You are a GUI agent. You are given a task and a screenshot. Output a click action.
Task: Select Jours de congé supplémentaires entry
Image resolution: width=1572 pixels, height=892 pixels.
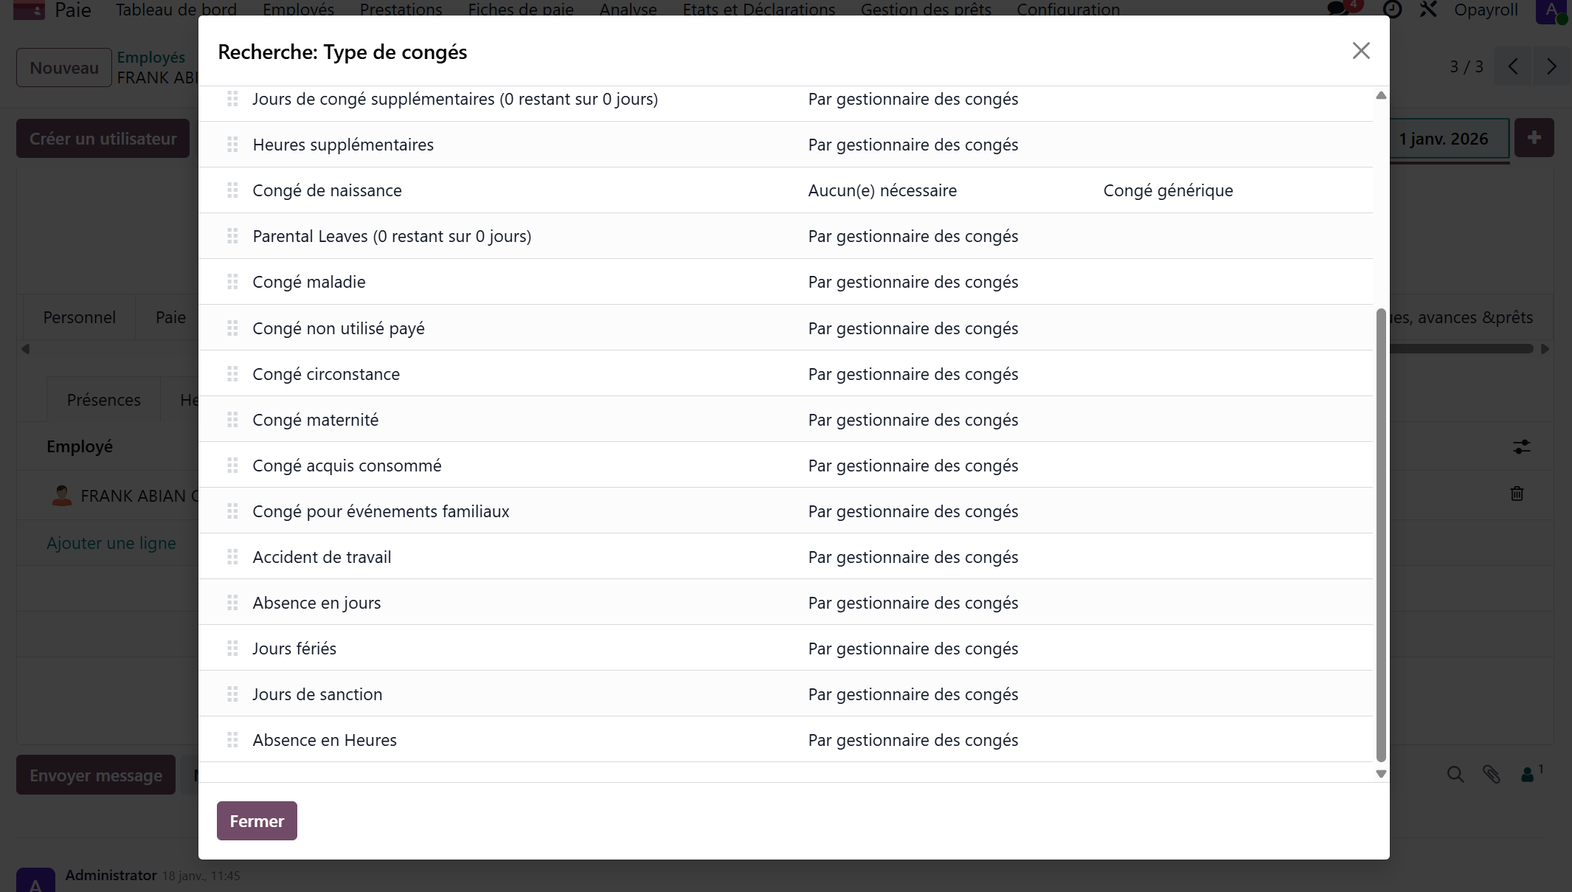455,99
